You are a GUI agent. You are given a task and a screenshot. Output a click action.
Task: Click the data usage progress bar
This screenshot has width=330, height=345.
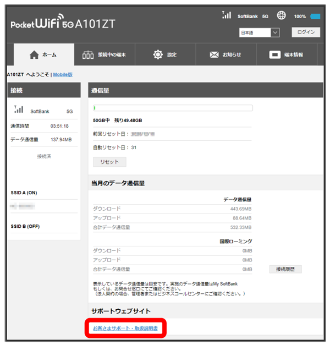173,108
